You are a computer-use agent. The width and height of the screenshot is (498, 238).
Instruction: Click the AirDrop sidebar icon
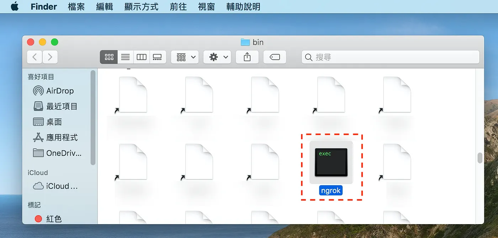coord(38,91)
